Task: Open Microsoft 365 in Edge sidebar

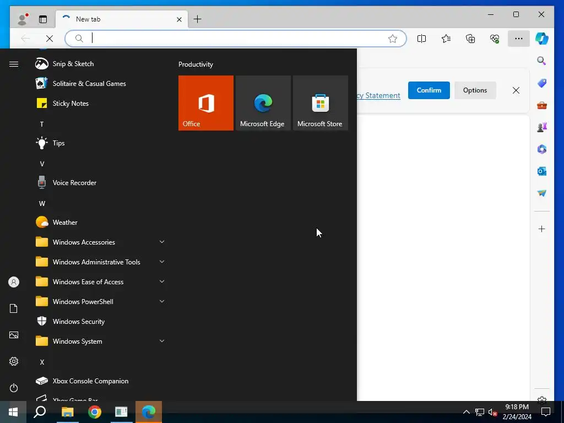Action: pyautogui.click(x=542, y=149)
